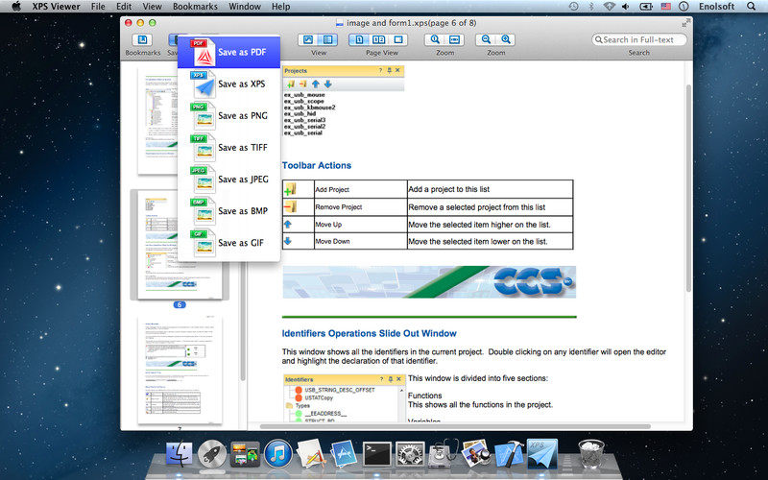Open the Bookmarks menu

pyautogui.click(x=196, y=7)
